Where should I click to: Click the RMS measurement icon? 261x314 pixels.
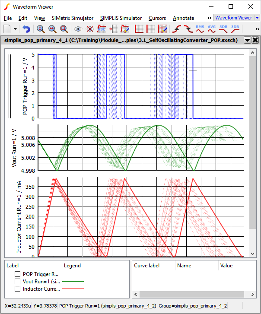point(200,29)
